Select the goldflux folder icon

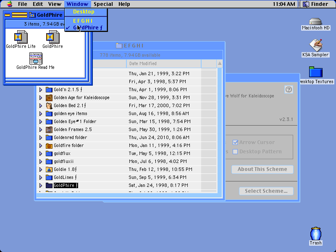coord(49,153)
